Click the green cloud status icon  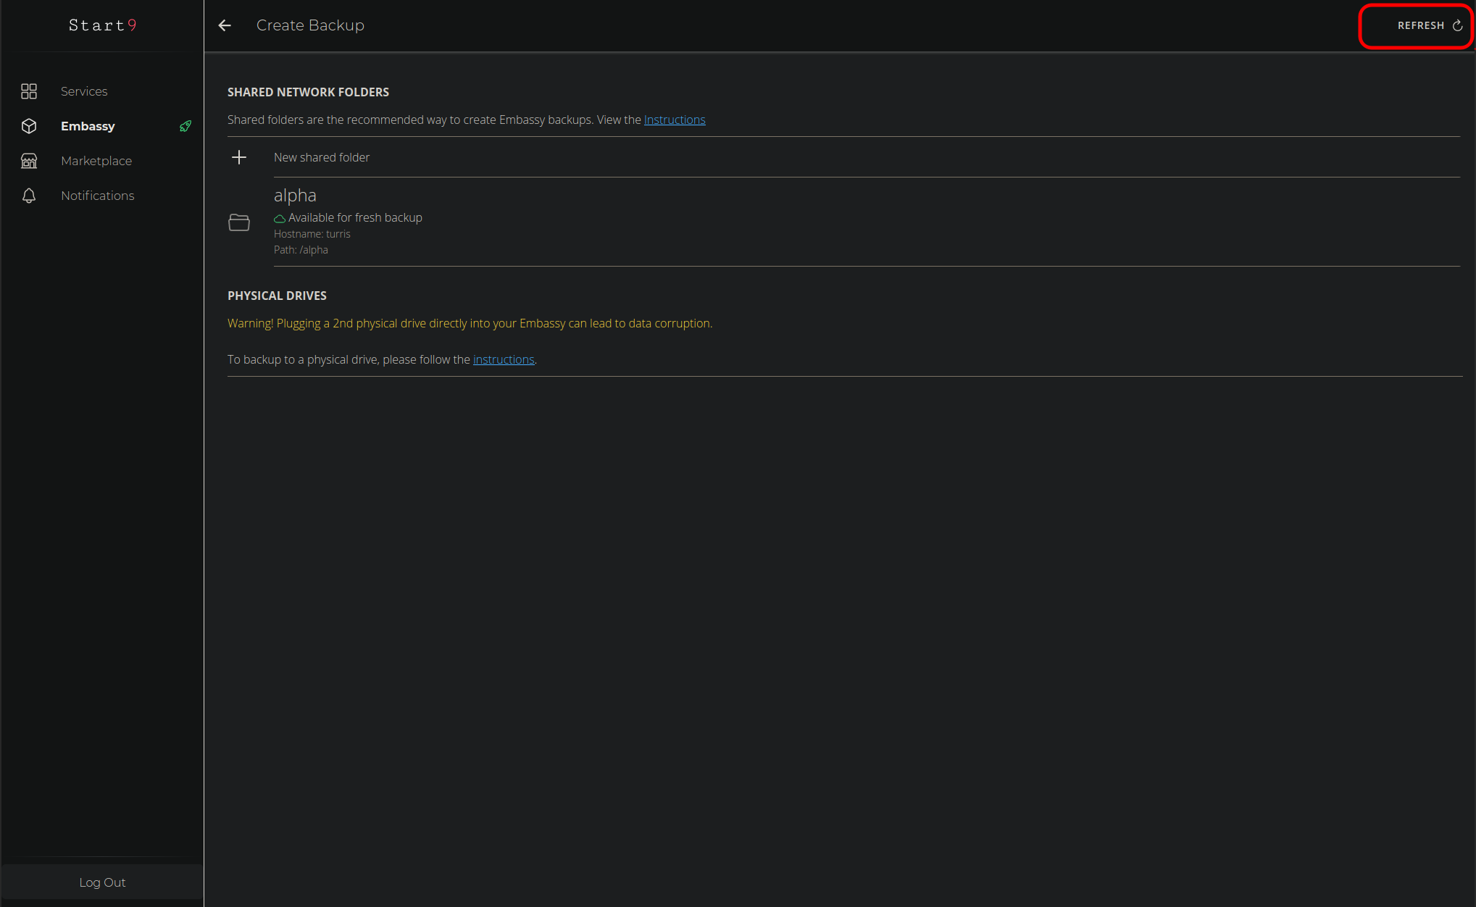coord(279,218)
